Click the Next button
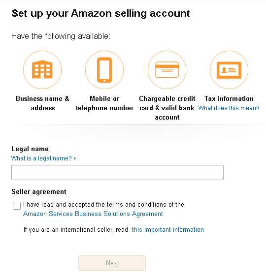Image resolution: width=266 pixels, height=279 pixels. point(112,263)
